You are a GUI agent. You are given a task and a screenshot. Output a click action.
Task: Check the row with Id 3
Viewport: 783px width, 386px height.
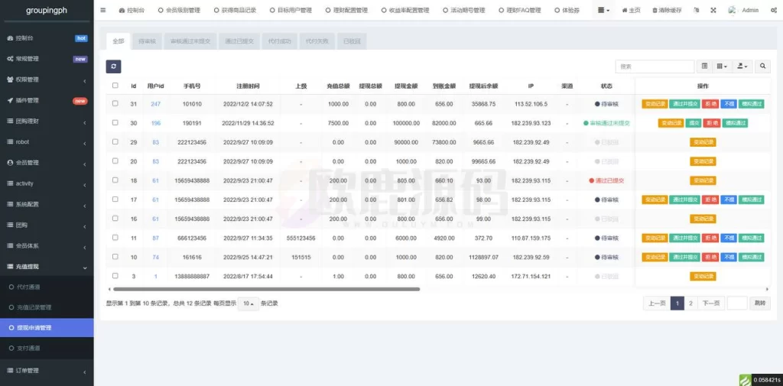click(x=115, y=276)
